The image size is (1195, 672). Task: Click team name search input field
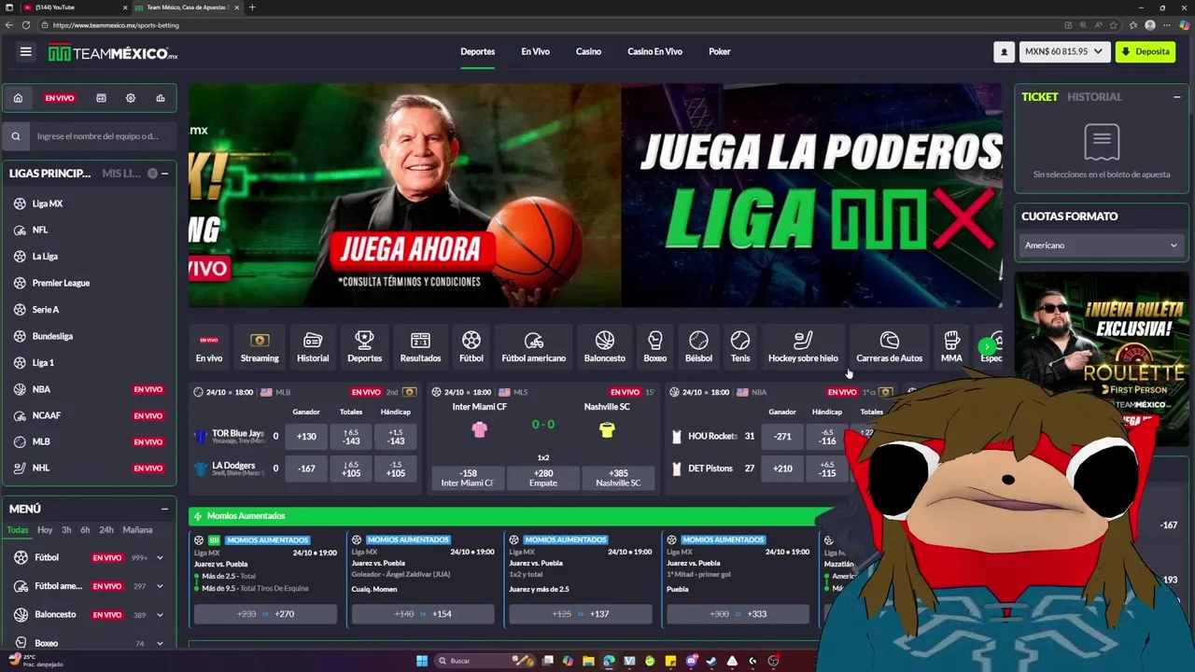[103, 136]
